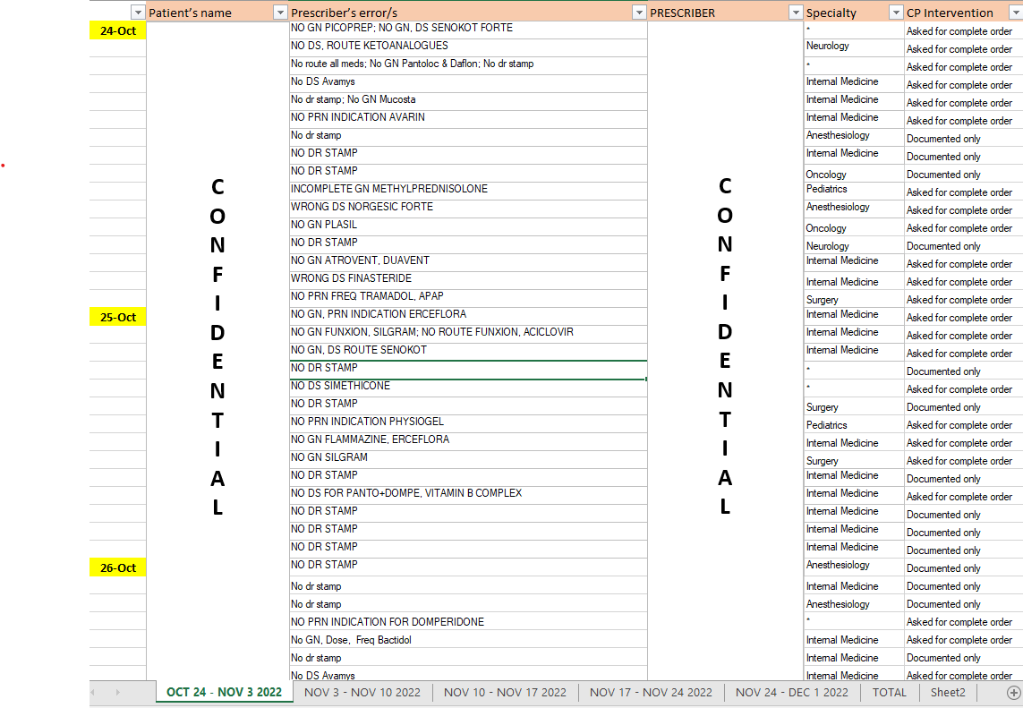1023x708 pixels.
Task: Select cell NO DS, ROUTE KETOANALOGUES
Action: coord(468,47)
